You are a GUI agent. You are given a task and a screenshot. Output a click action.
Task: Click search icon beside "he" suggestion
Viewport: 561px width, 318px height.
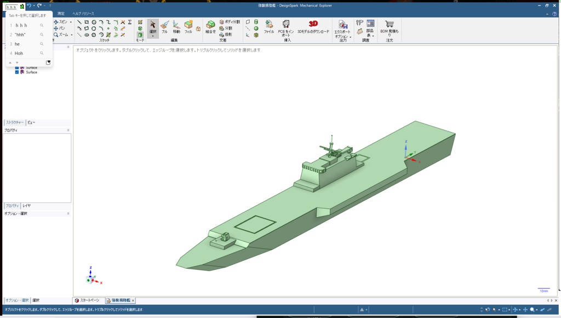(42, 44)
